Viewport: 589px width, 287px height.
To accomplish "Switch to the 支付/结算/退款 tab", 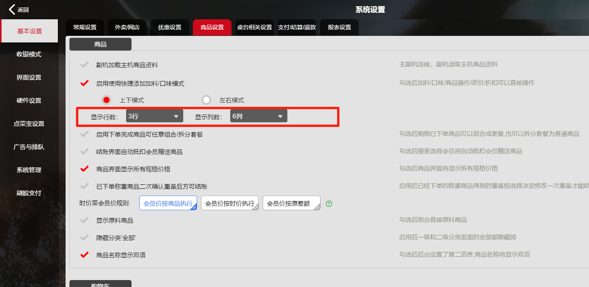I will [x=297, y=27].
